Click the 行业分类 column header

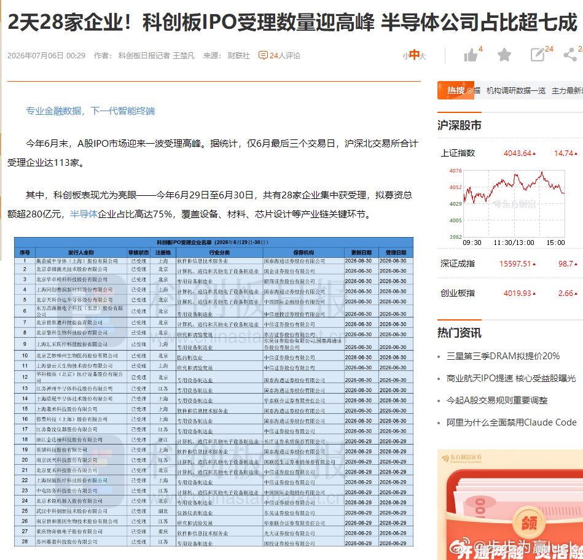(219, 253)
